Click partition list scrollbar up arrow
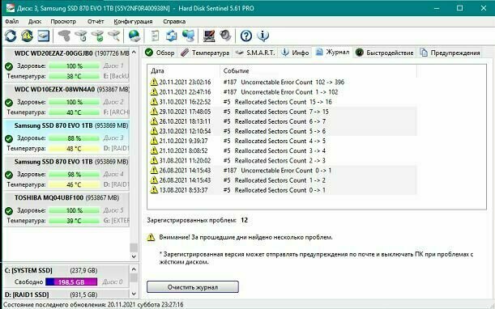Viewport: 495px width, 309px height. (134, 269)
